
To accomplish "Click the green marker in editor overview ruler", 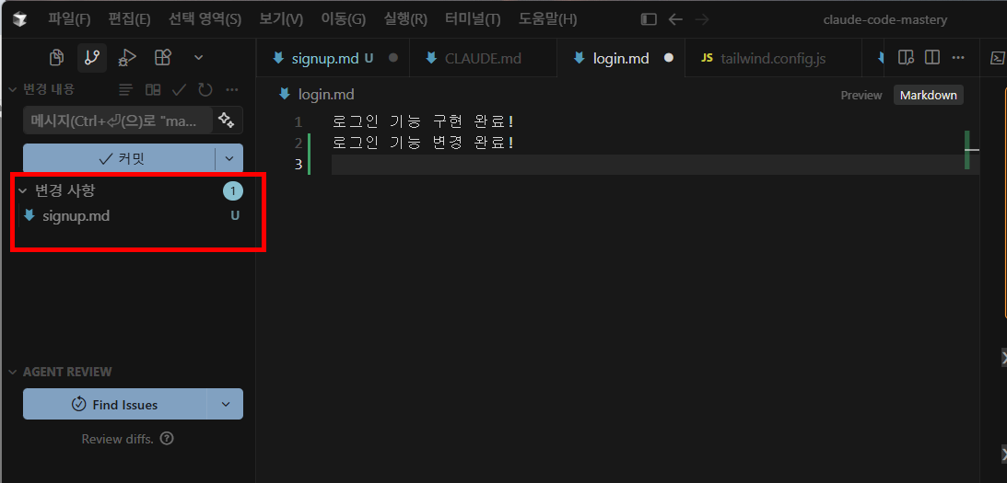I will pyautogui.click(x=967, y=150).
